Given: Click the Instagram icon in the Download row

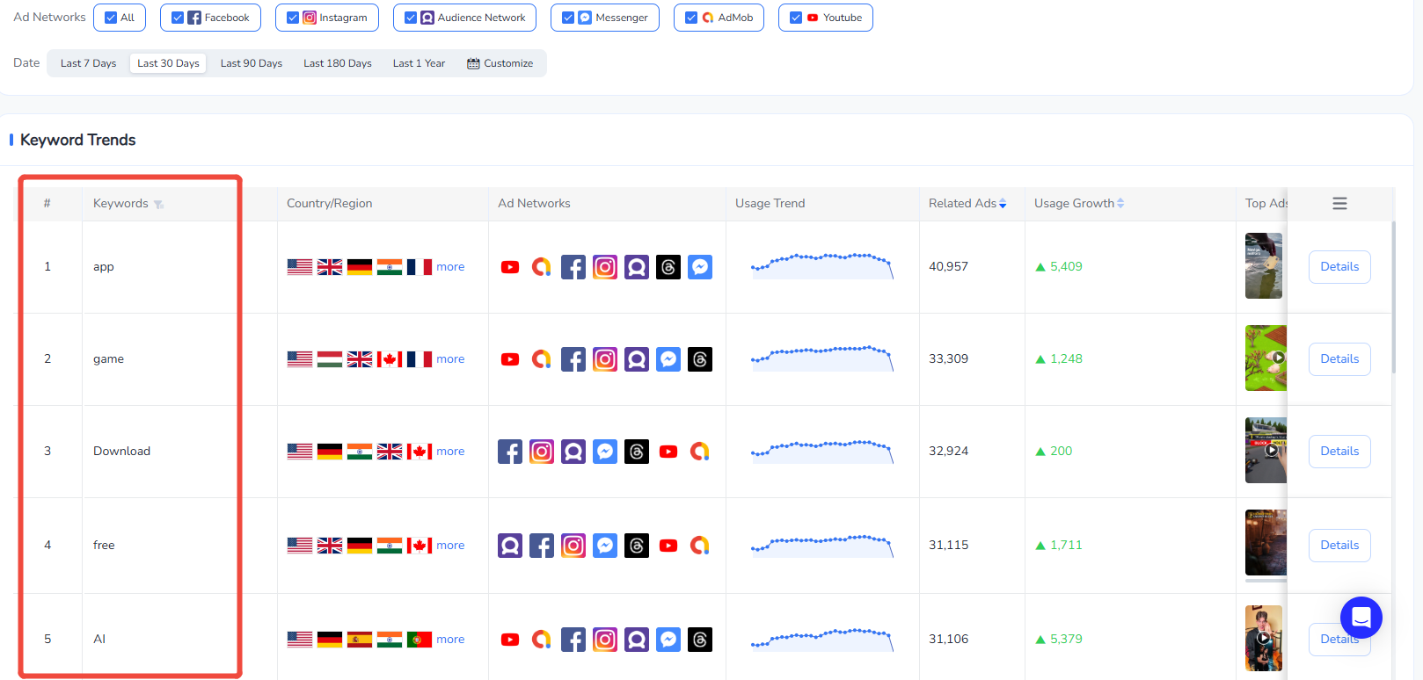Looking at the screenshot, I should pyautogui.click(x=542, y=452).
